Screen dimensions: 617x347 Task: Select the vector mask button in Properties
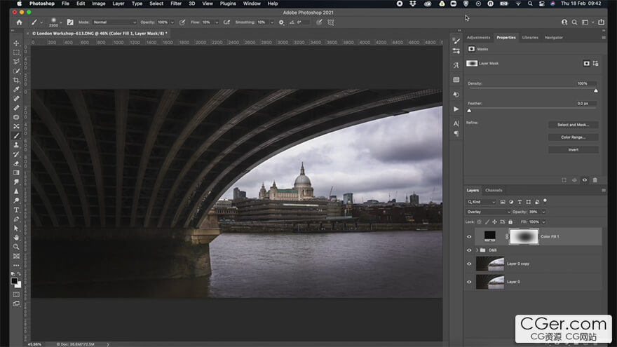point(595,63)
